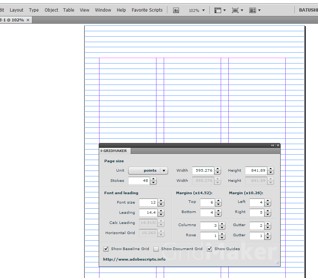Increase Top margin with the up arrow
The height and width of the screenshot is (278, 318).
pos(218,201)
